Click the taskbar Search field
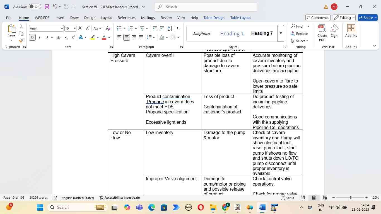Image resolution: width=381 pixels, height=214 pixels. pyautogui.click(x=77, y=207)
